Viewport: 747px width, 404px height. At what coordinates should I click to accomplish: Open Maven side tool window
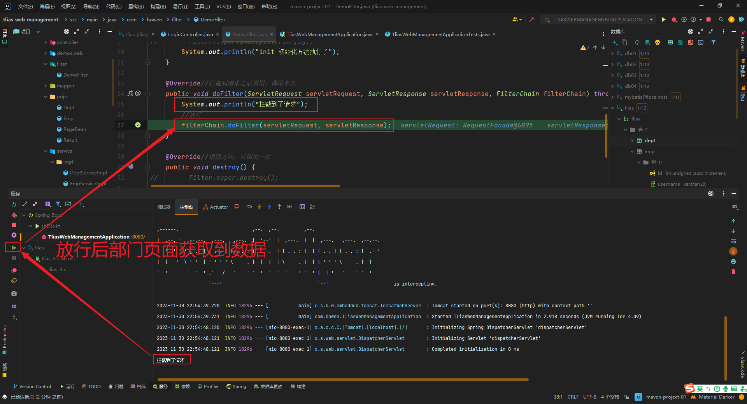742,41
